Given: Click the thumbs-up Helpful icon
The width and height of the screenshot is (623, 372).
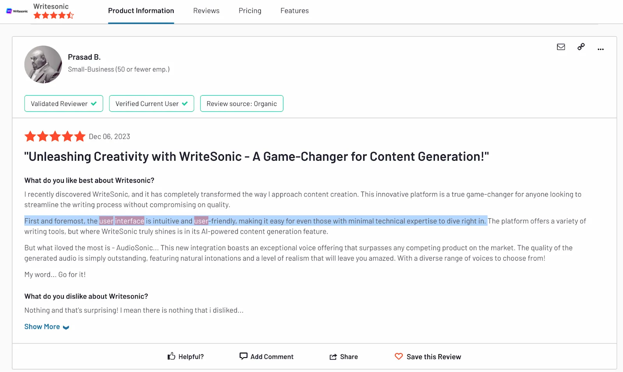Looking at the screenshot, I should [x=171, y=356].
